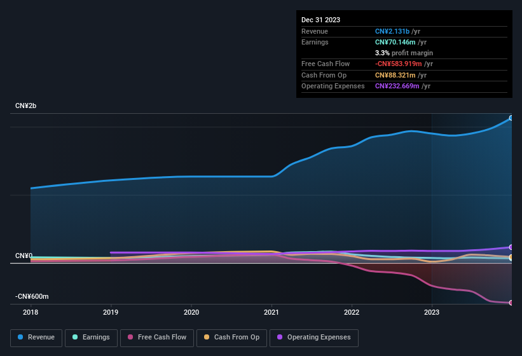The width and height of the screenshot is (522, 356).
Task: Select the 2020 x-axis label
Action: click(191, 312)
